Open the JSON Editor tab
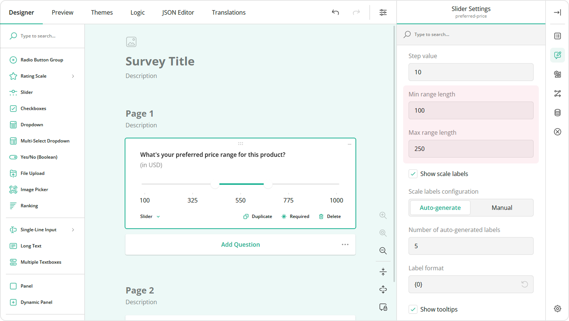Screen dimensions: 569x321 point(178,12)
